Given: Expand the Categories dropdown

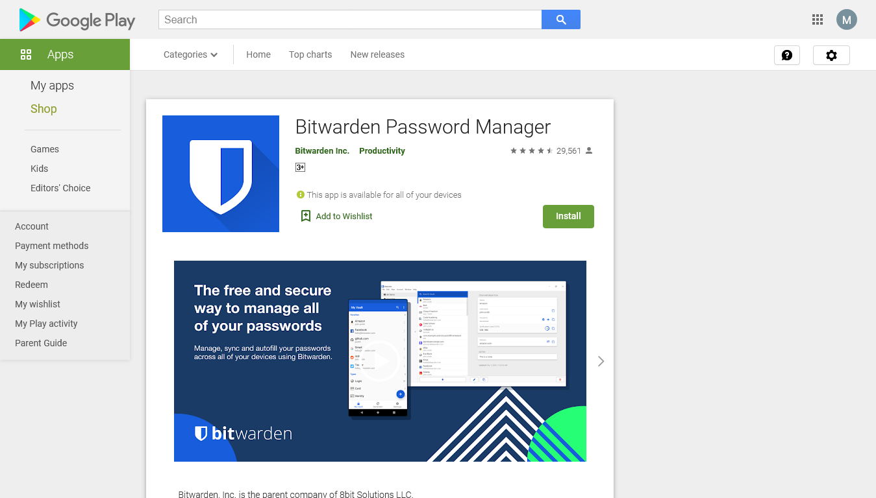Looking at the screenshot, I should tap(190, 54).
